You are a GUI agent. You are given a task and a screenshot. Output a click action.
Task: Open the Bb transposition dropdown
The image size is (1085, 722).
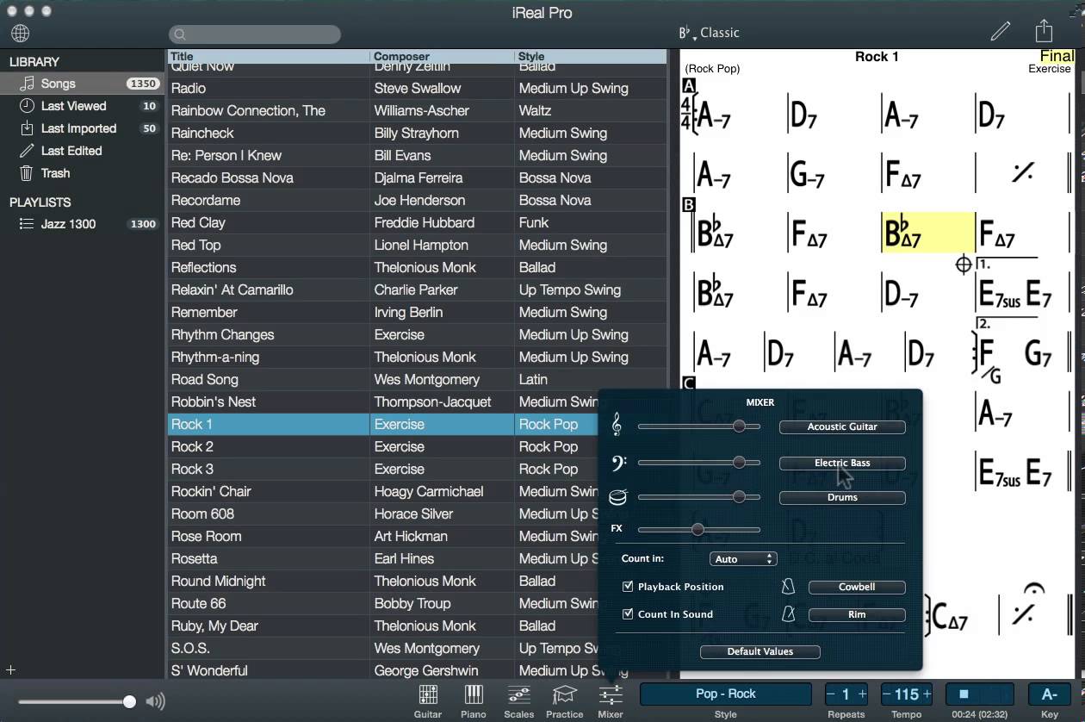click(687, 34)
